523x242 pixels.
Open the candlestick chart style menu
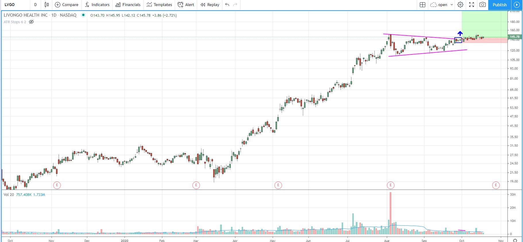47,5
